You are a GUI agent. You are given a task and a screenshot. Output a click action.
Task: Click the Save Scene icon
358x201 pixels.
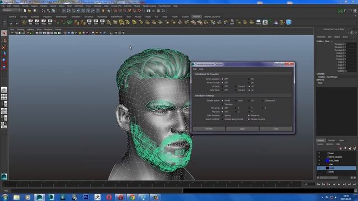[x=35, y=11]
